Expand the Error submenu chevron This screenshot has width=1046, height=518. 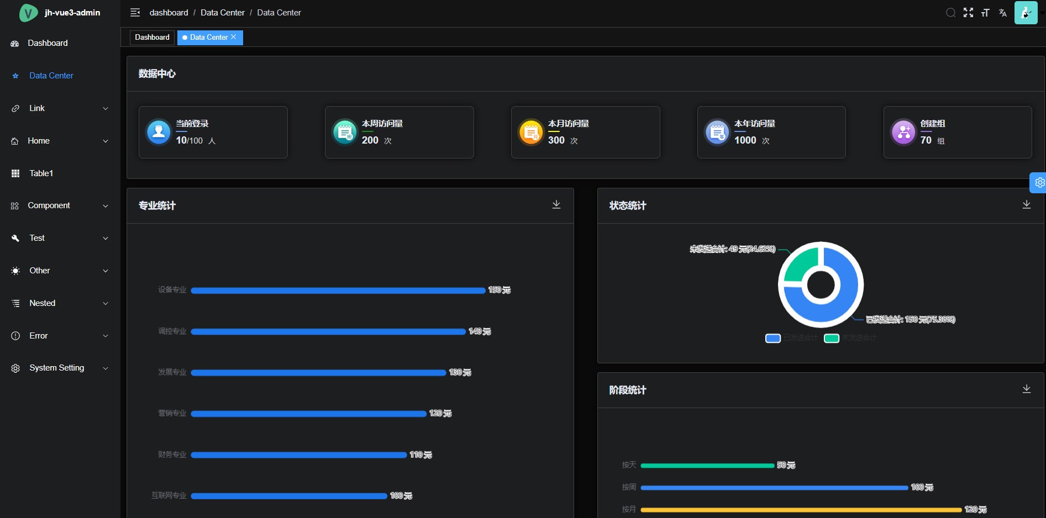pos(106,336)
